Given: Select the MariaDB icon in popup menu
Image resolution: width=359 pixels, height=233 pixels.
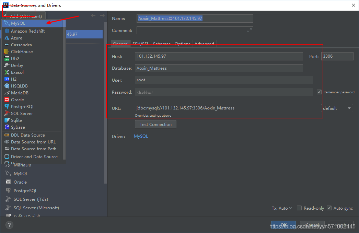Looking at the screenshot, I should [7, 93].
